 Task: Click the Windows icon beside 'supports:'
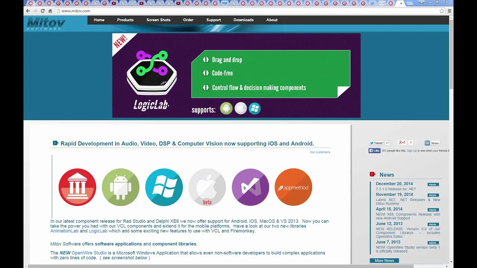click(x=255, y=108)
